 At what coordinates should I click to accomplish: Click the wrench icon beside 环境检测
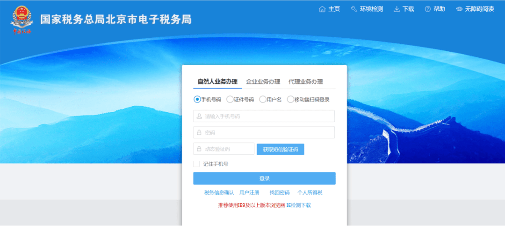point(354,9)
